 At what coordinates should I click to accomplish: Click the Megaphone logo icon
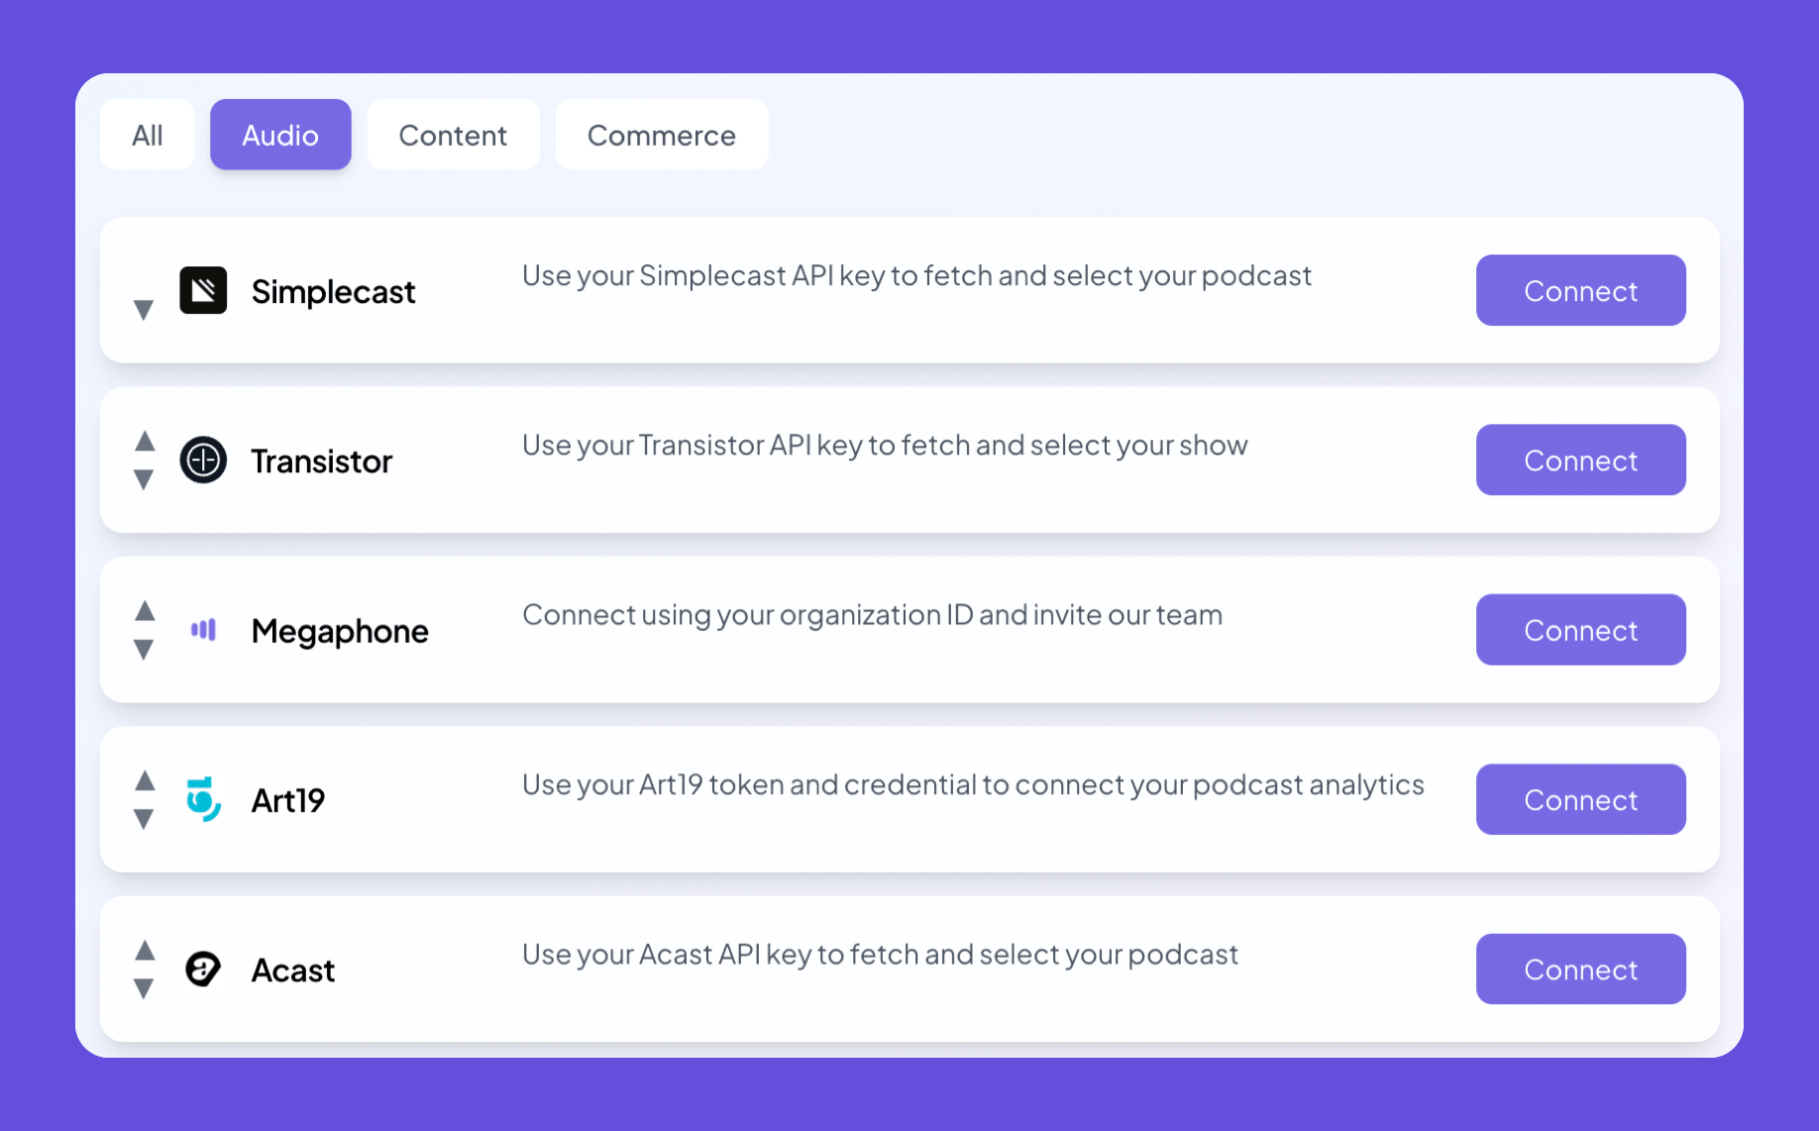click(x=203, y=630)
